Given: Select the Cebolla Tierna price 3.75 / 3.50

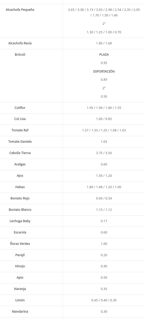Looking at the screenshot, I should click(104, 153).
